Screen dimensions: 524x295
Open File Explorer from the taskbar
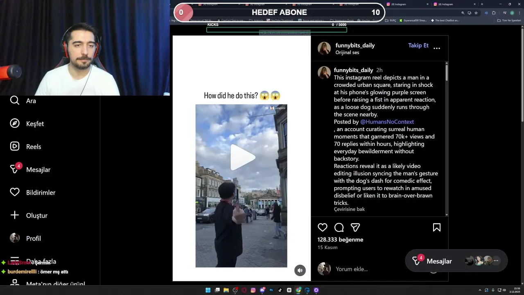tap(226, 290)
